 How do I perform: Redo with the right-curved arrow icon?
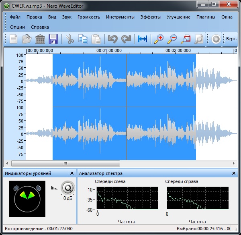(126, 39)
